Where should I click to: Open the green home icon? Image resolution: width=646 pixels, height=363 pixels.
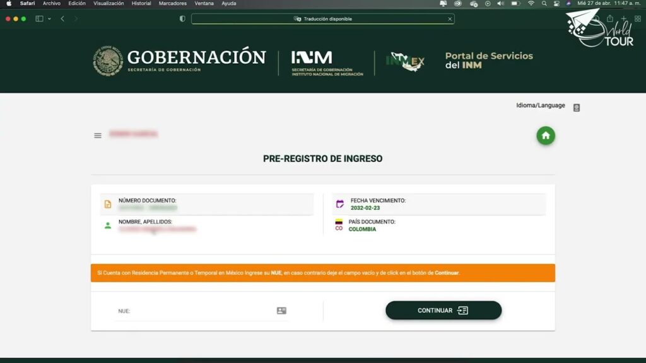545,135
